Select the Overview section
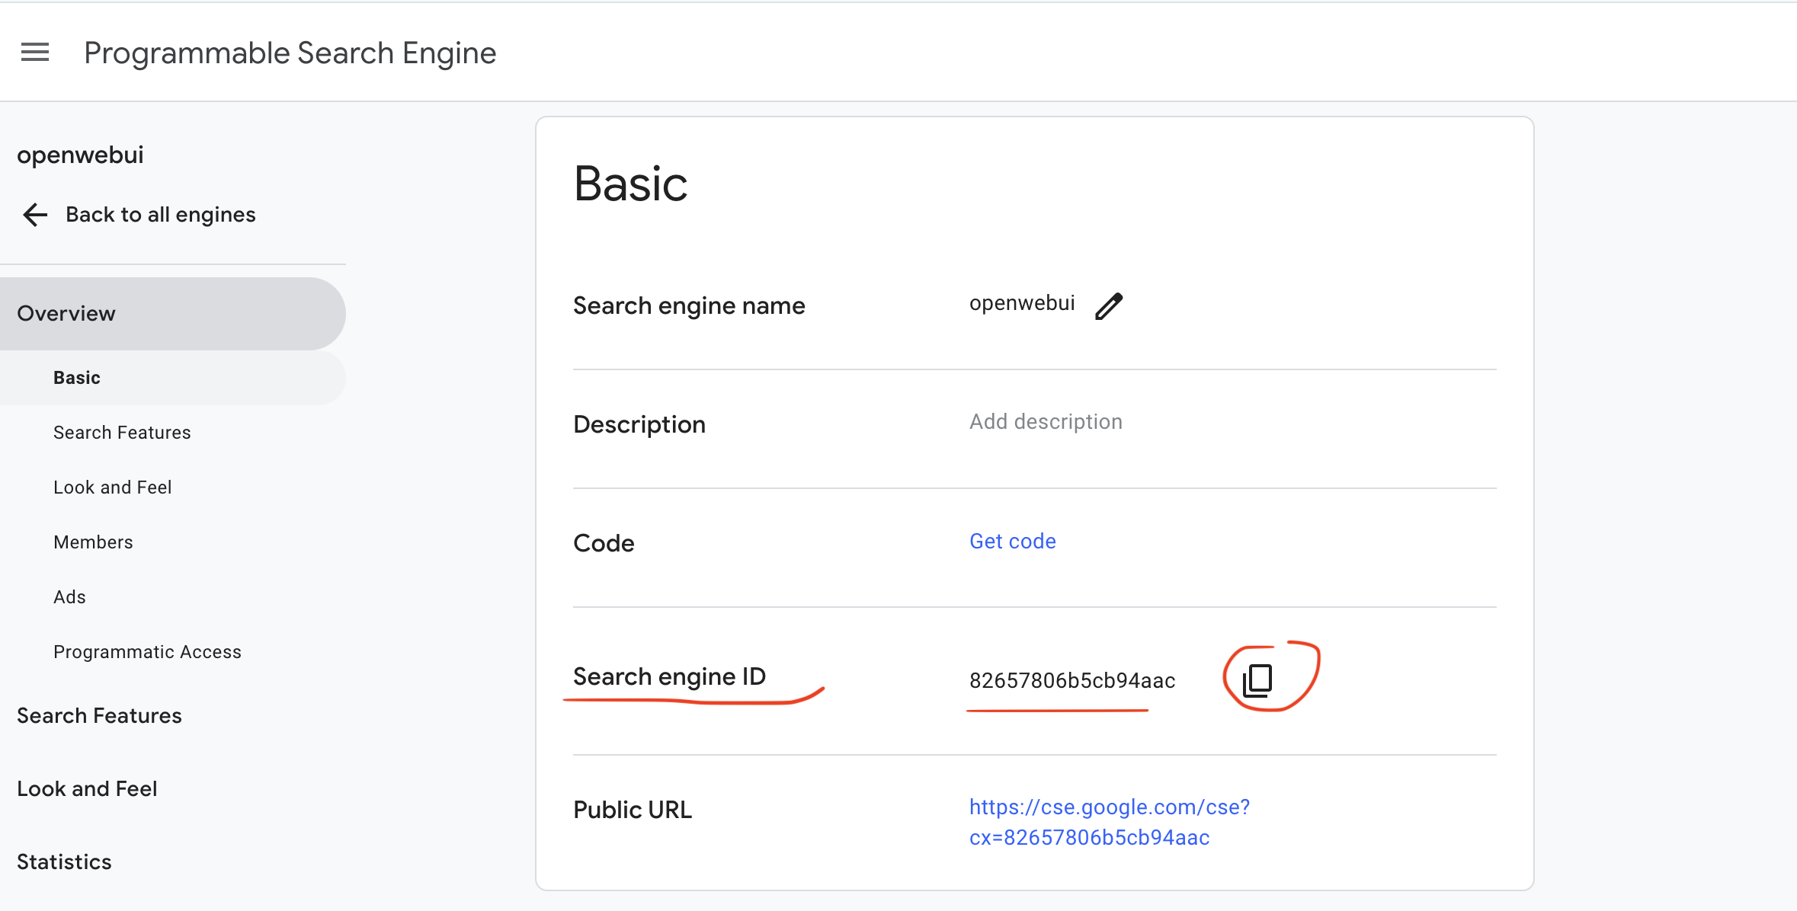The height and width of the screenshot is (911, 1797). click(x=173, y=314)
